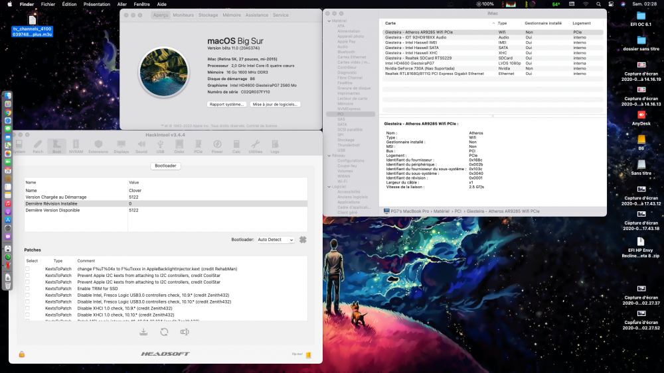Tick Disable XHCI 1.0 check 10.10 checkbox
The image size is (664, 373).
tap(27, 315)
